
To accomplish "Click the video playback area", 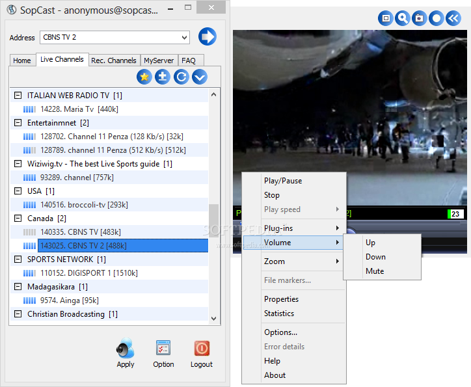I will (350, 118).
